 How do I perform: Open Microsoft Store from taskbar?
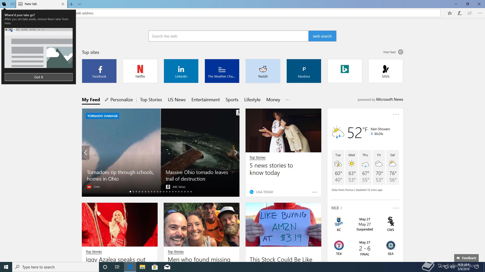coord(155,267)
